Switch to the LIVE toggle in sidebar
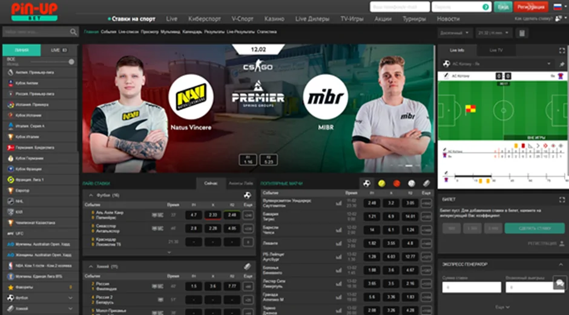This screenshot has height=315, width=569. point(59,50)
